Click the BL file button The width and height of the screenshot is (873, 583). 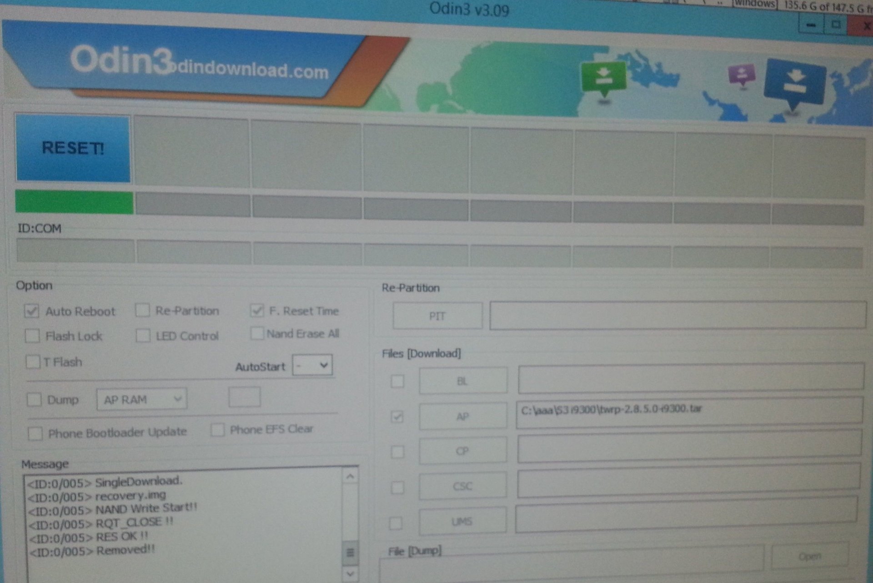pyautogui.click(x=463, y=381)
